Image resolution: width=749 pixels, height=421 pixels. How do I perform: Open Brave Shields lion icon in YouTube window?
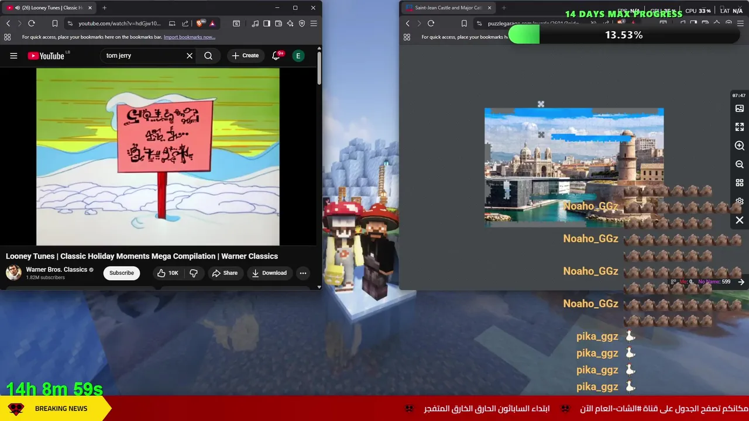pyautogui.click(x=201, y=23)
